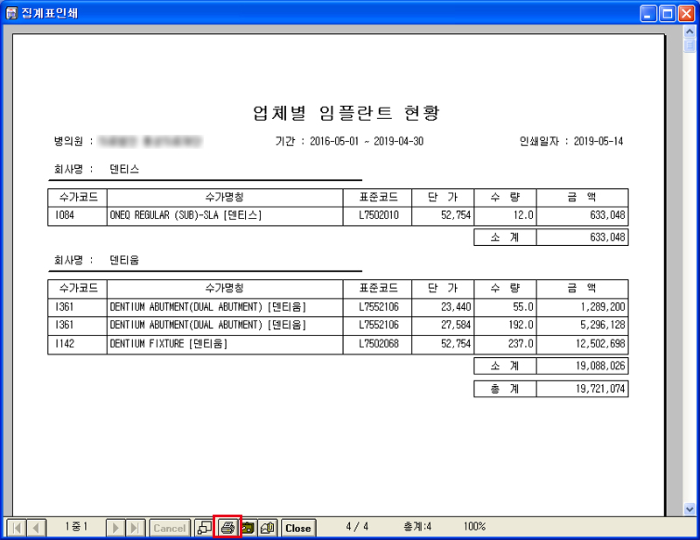
Task: Click the report title 업체별 임플란트 현황
Action: tap(346, 112)
